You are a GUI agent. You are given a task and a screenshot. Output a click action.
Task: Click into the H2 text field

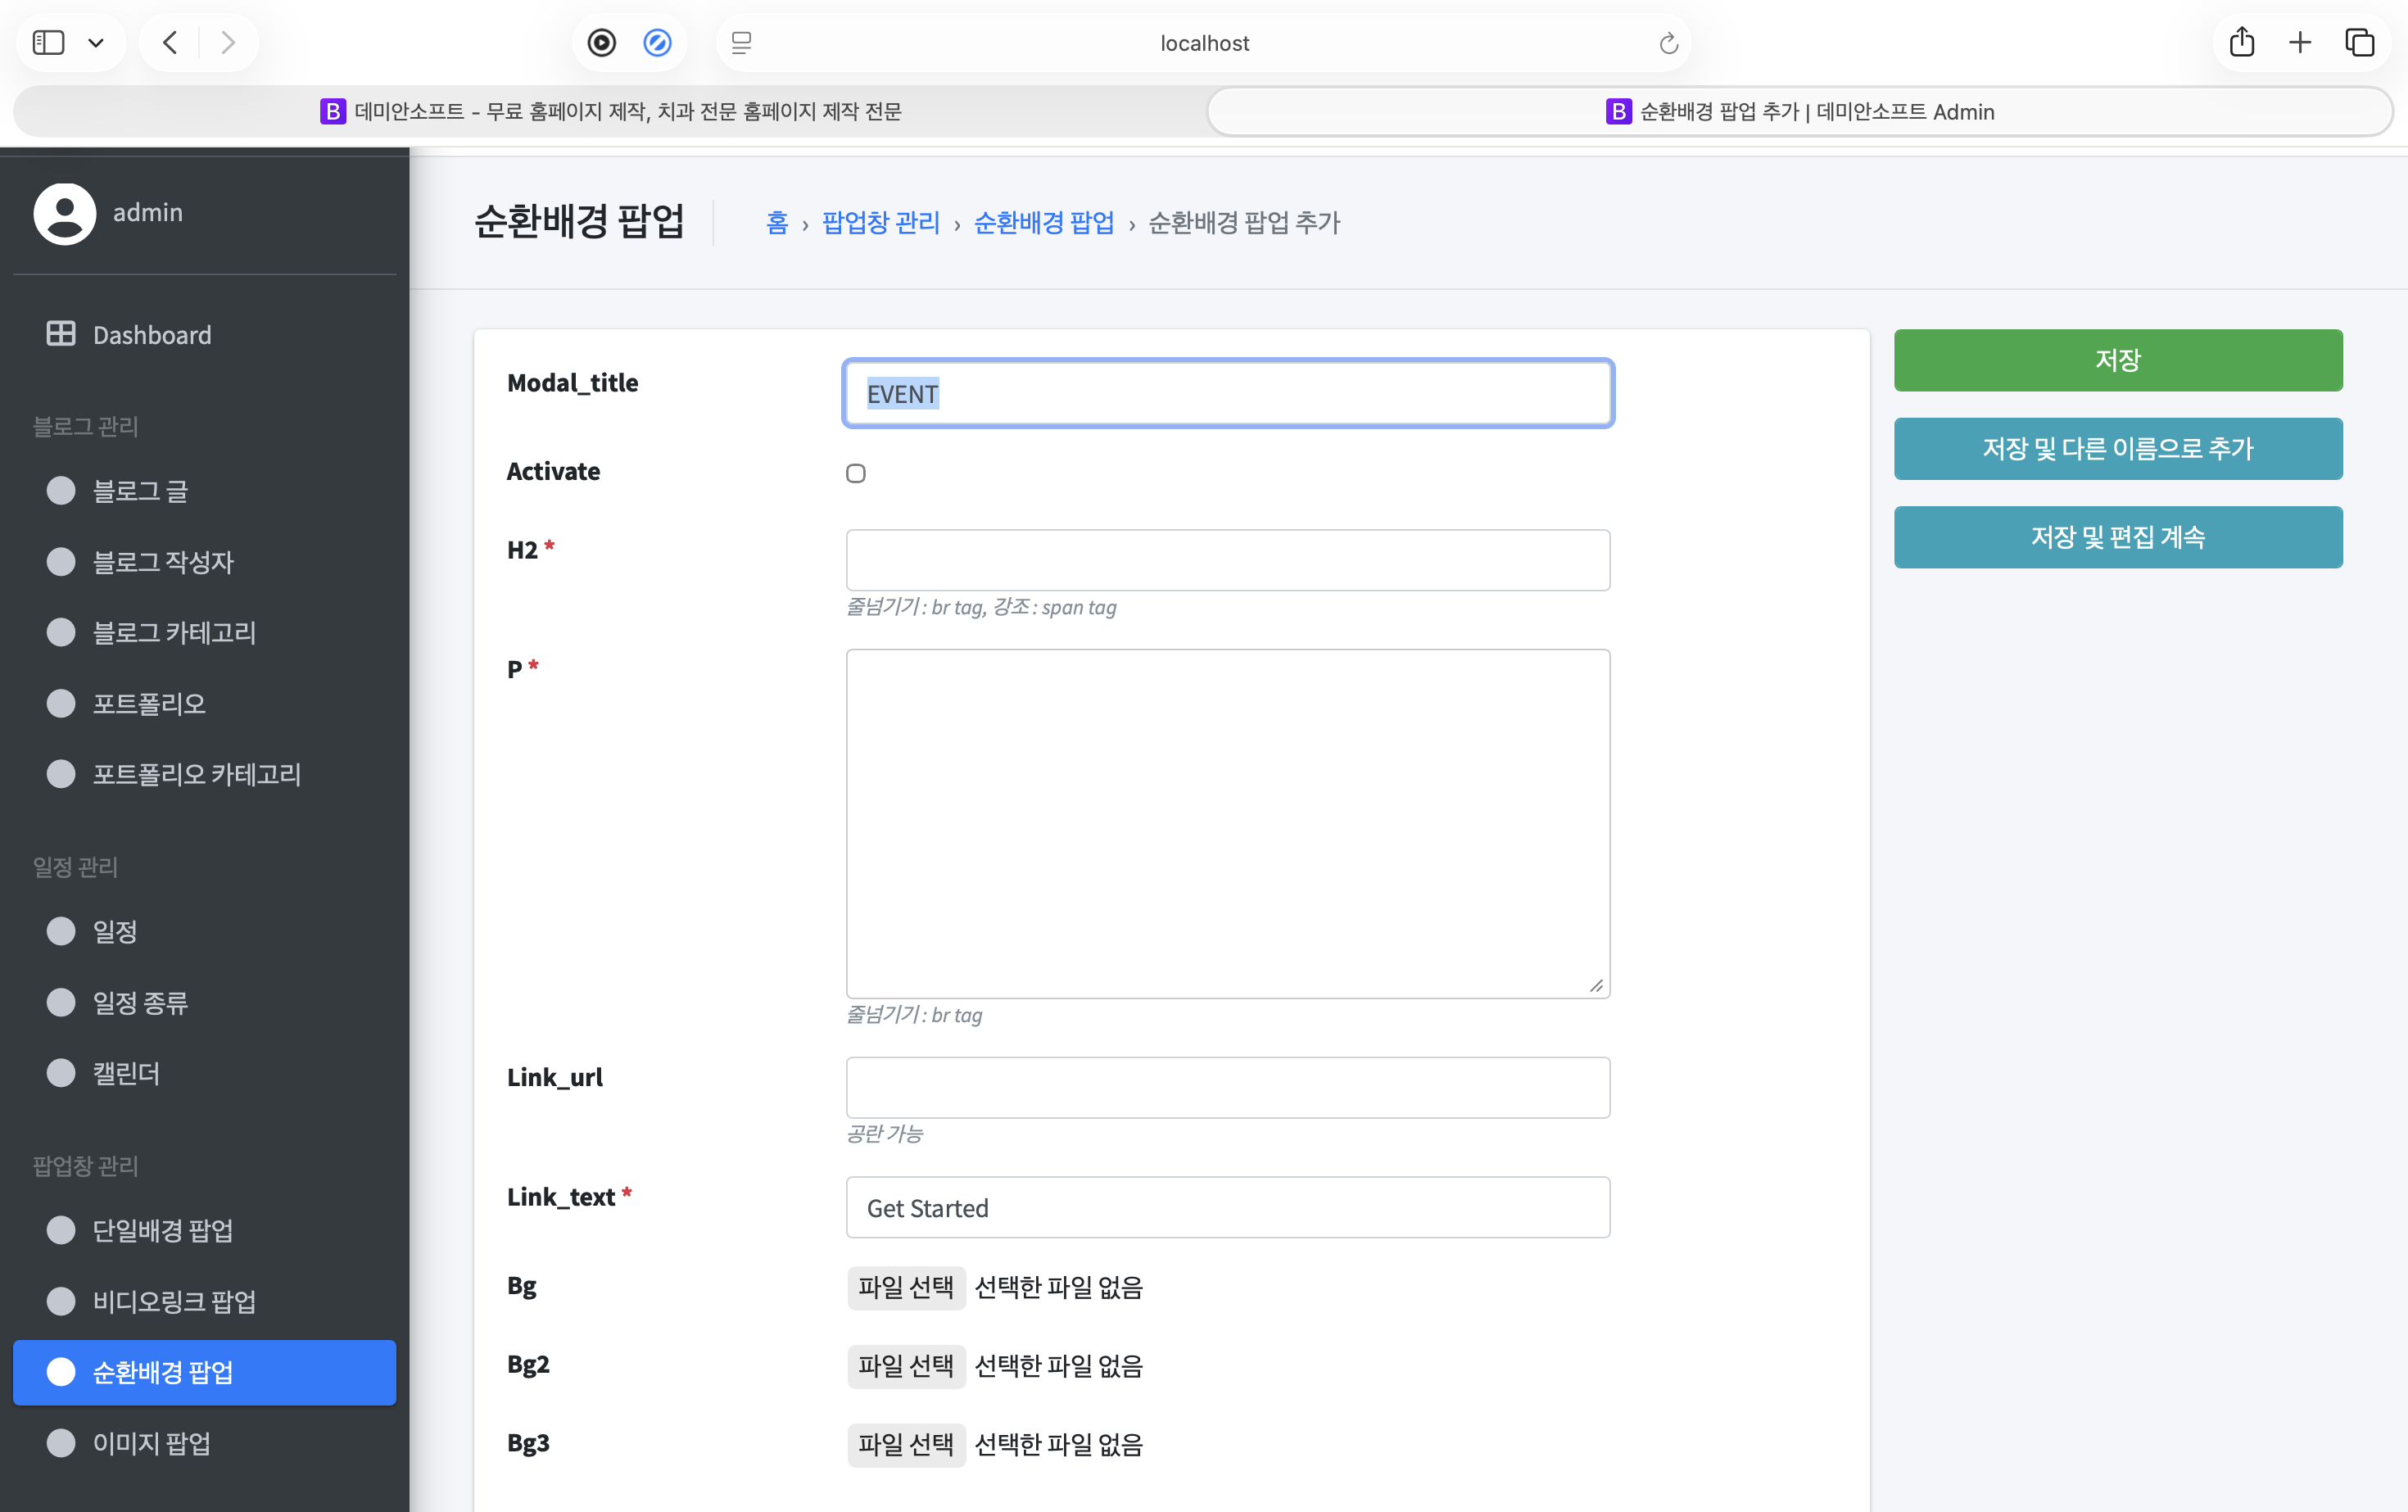[x=1227, y=560]
